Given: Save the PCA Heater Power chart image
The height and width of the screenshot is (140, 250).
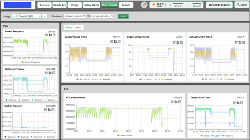Looking at the screenshot, I should pyautogui.click(x=176, y=102).
